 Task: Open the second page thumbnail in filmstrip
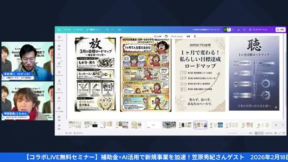click(x=90, y=125)
